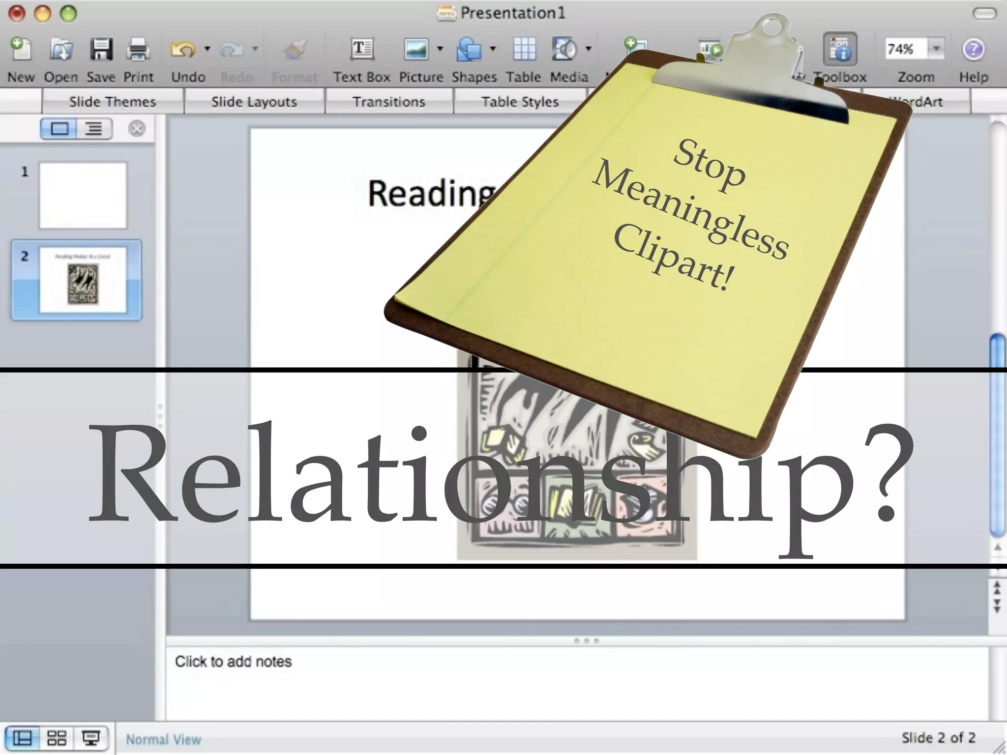Viewport: 1007px width, 755px height.
Task: Click the Media toolbar icon
Action: 564,50
